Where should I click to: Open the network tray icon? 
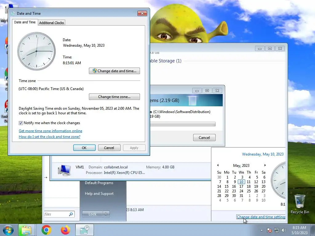pyautogui.click(x=277, y=230)
